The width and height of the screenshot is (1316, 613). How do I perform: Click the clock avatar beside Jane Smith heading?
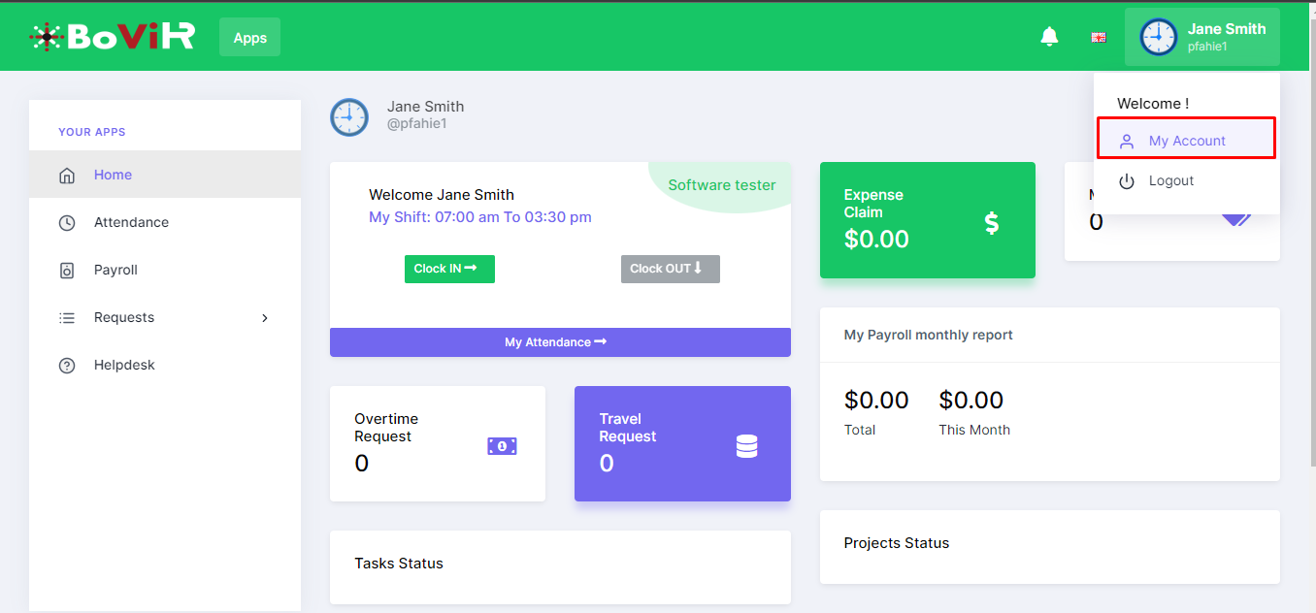pos(349,117)
